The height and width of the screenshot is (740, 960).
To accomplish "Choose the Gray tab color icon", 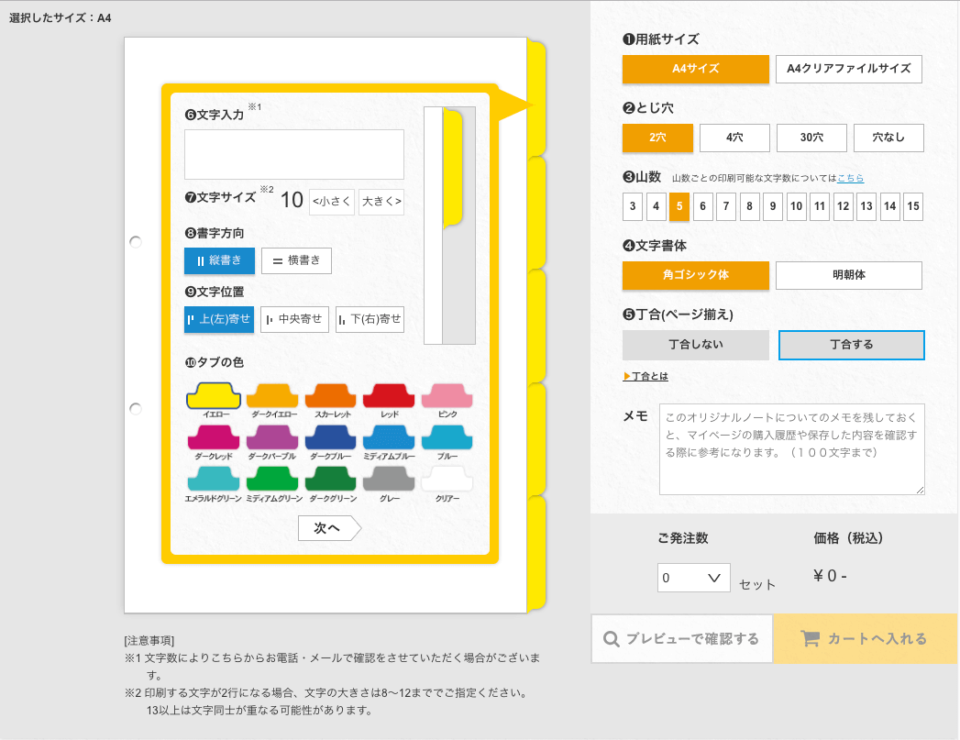I will (389, 479).
